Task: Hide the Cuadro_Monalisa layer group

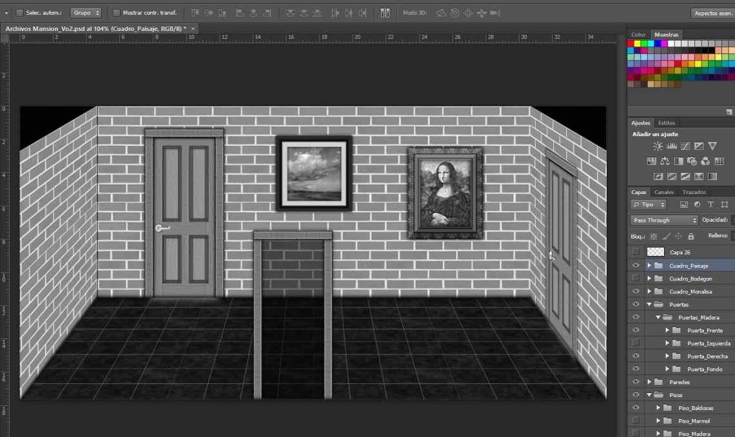Action: point(636,291)
